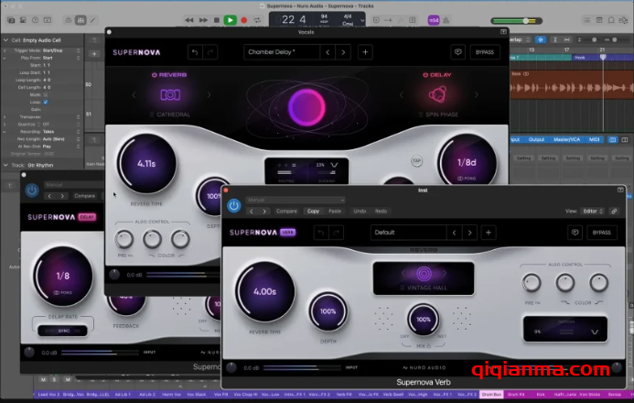Image resolution: width=634 pixels, height=403 pixels.
Task: Start playback with the green Play button
Action: click(x=230, y=20)
